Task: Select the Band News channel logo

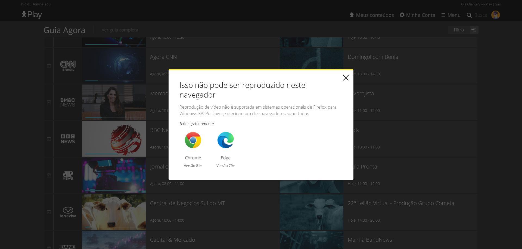Action: point(68,247)
